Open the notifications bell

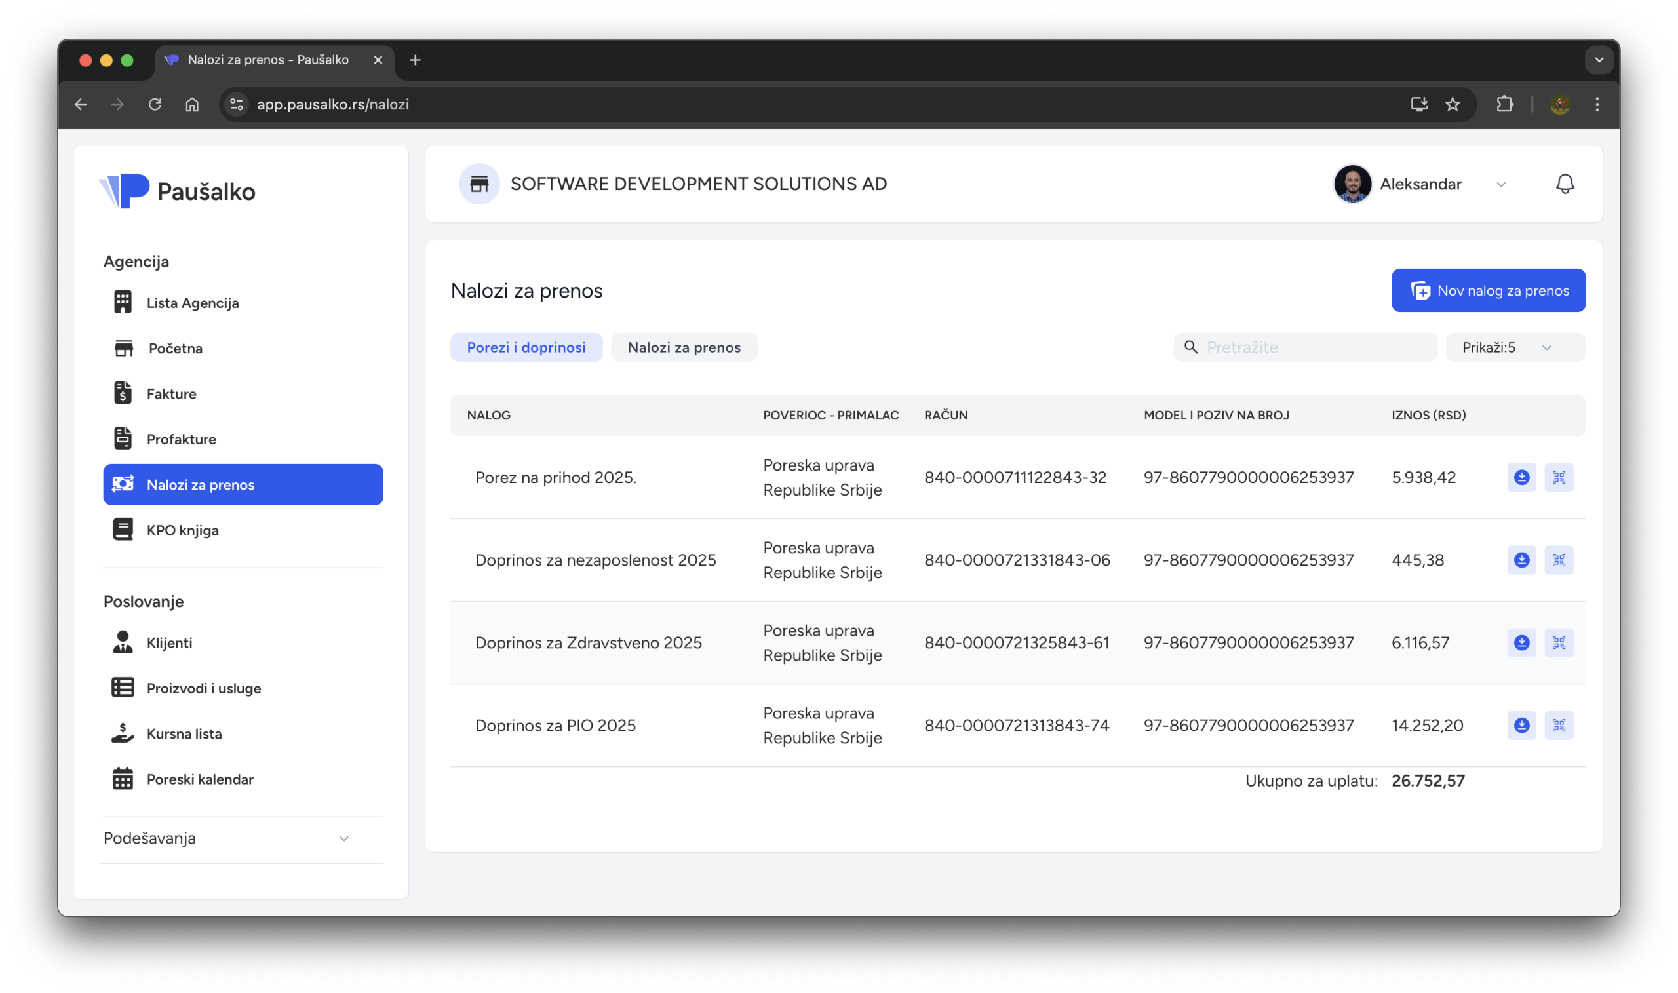(x=1564, y=184)
